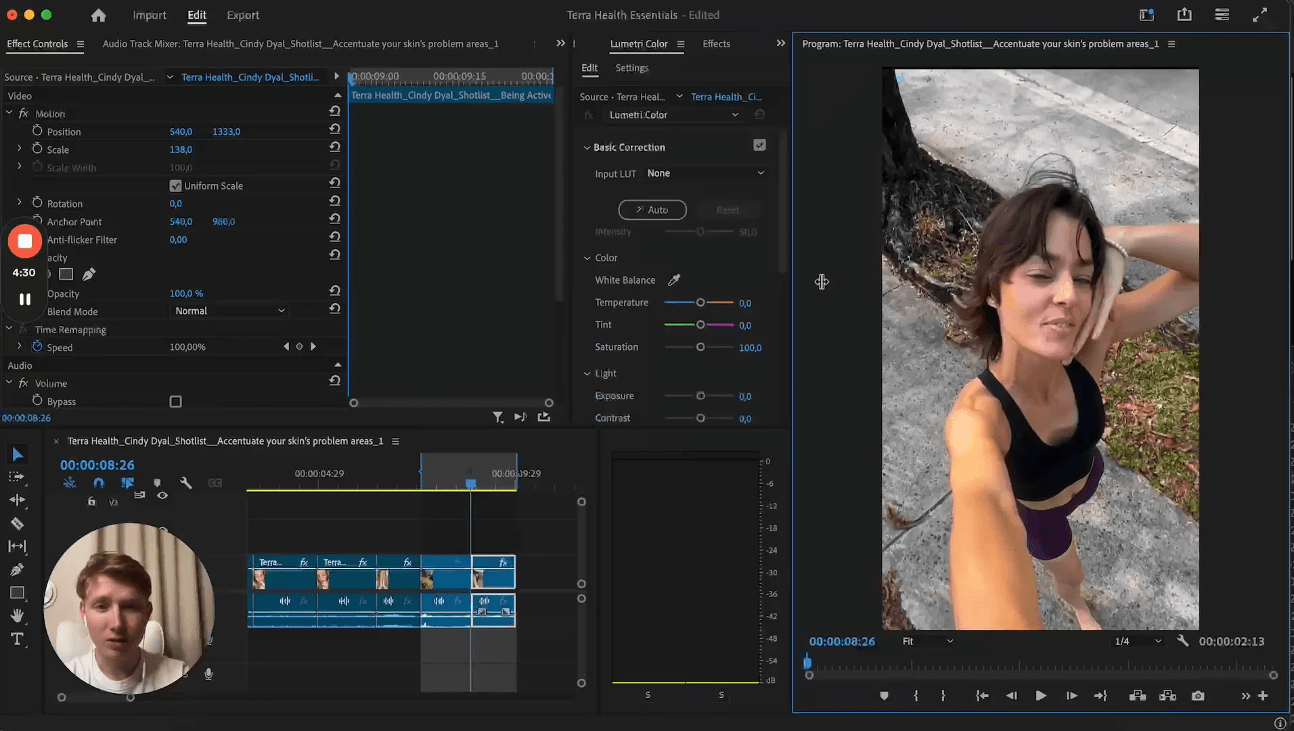1294x731 pixels.
Task: Uncheck the Uniform Scale checkbox
Action: click(x=175, y=185)
